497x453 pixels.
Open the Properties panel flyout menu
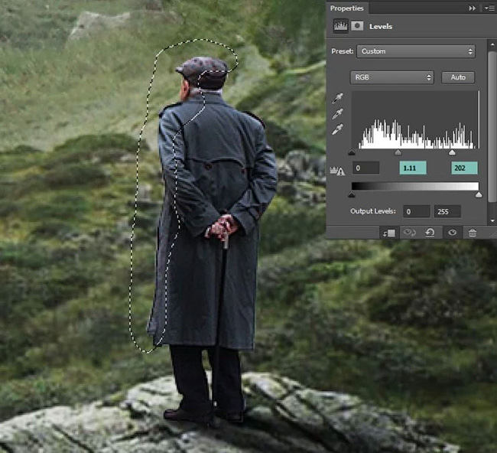(489, 8)
